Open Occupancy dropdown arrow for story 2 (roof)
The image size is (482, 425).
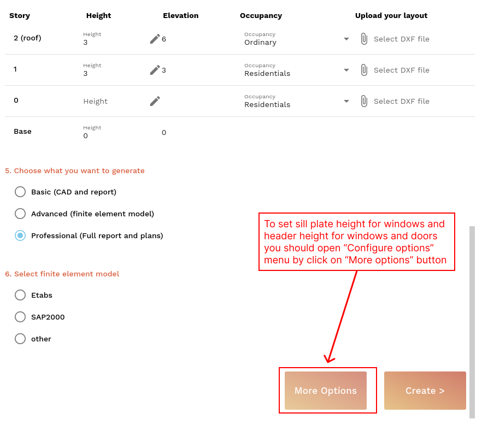point(346,39)
